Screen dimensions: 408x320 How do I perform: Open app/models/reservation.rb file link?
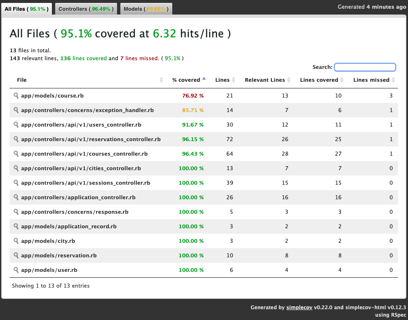pos(59,256)
